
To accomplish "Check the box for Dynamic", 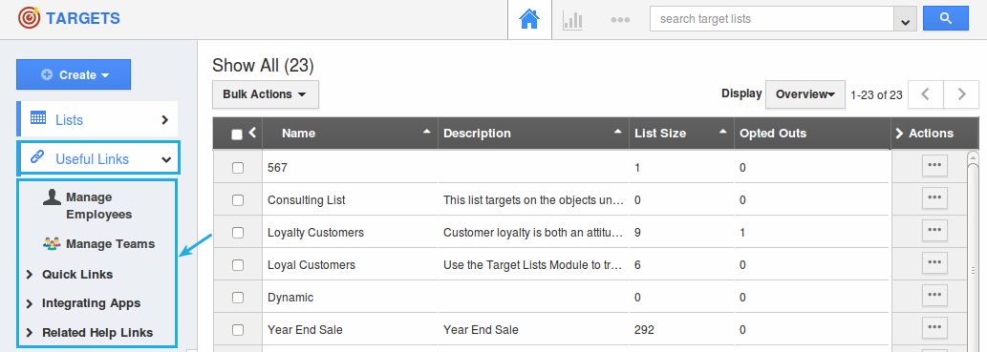I will click(x=238, y=298).
